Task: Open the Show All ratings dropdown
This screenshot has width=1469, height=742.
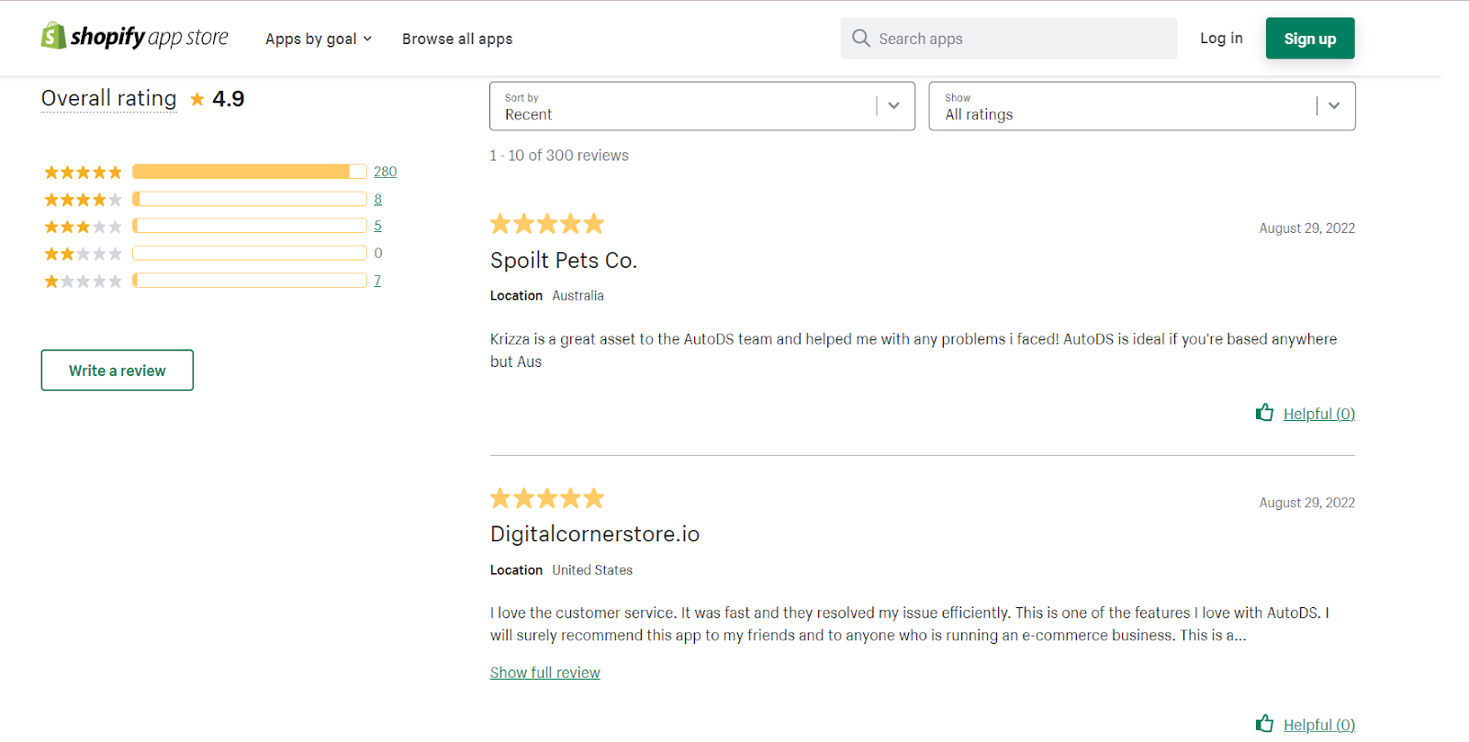Action: pos(1141,106)
